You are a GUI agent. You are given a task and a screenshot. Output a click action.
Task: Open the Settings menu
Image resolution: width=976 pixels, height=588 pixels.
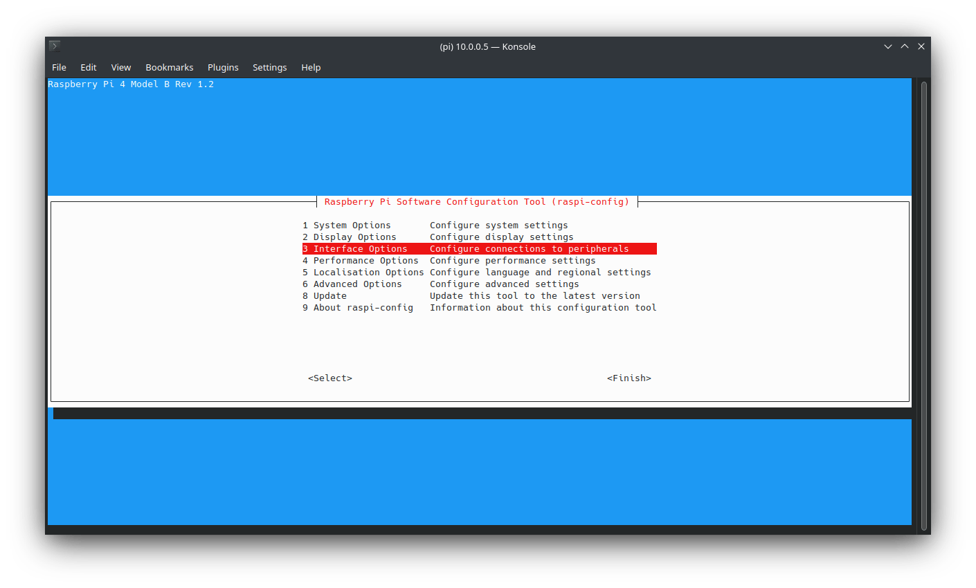point(270,67)
